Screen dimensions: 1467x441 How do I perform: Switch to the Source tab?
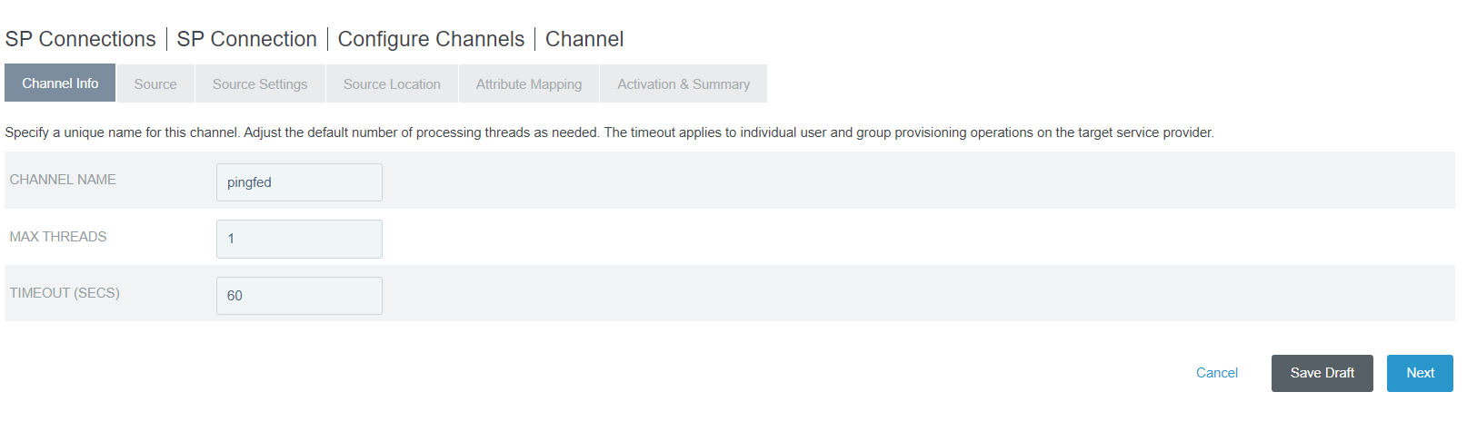point(155,83)
